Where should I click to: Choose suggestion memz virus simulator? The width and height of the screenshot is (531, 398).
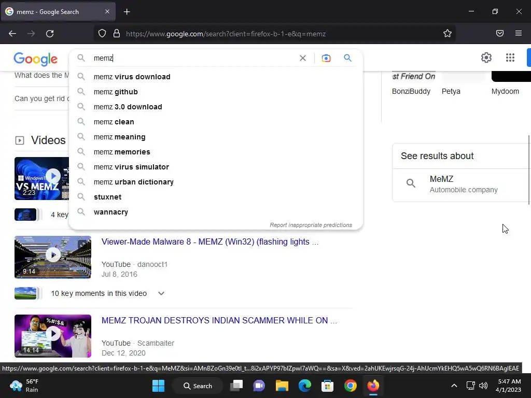click(216, 167)
